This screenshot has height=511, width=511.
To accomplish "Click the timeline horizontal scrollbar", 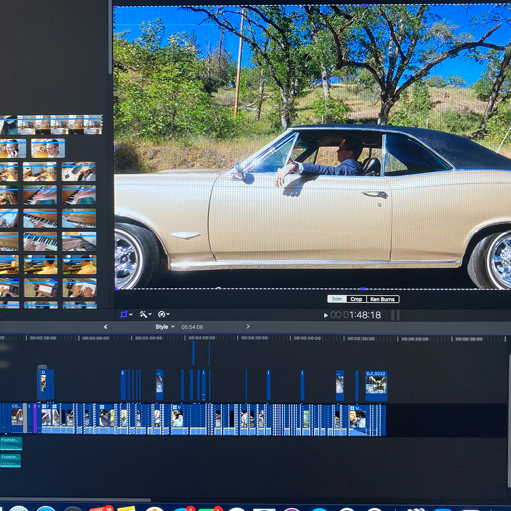I will 76,500.
